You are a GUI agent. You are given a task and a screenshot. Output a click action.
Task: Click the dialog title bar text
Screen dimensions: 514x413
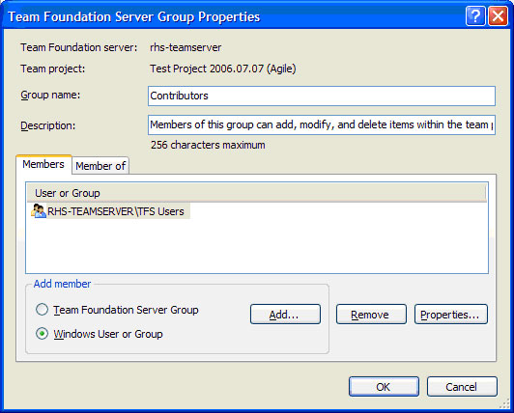[134, 16]
